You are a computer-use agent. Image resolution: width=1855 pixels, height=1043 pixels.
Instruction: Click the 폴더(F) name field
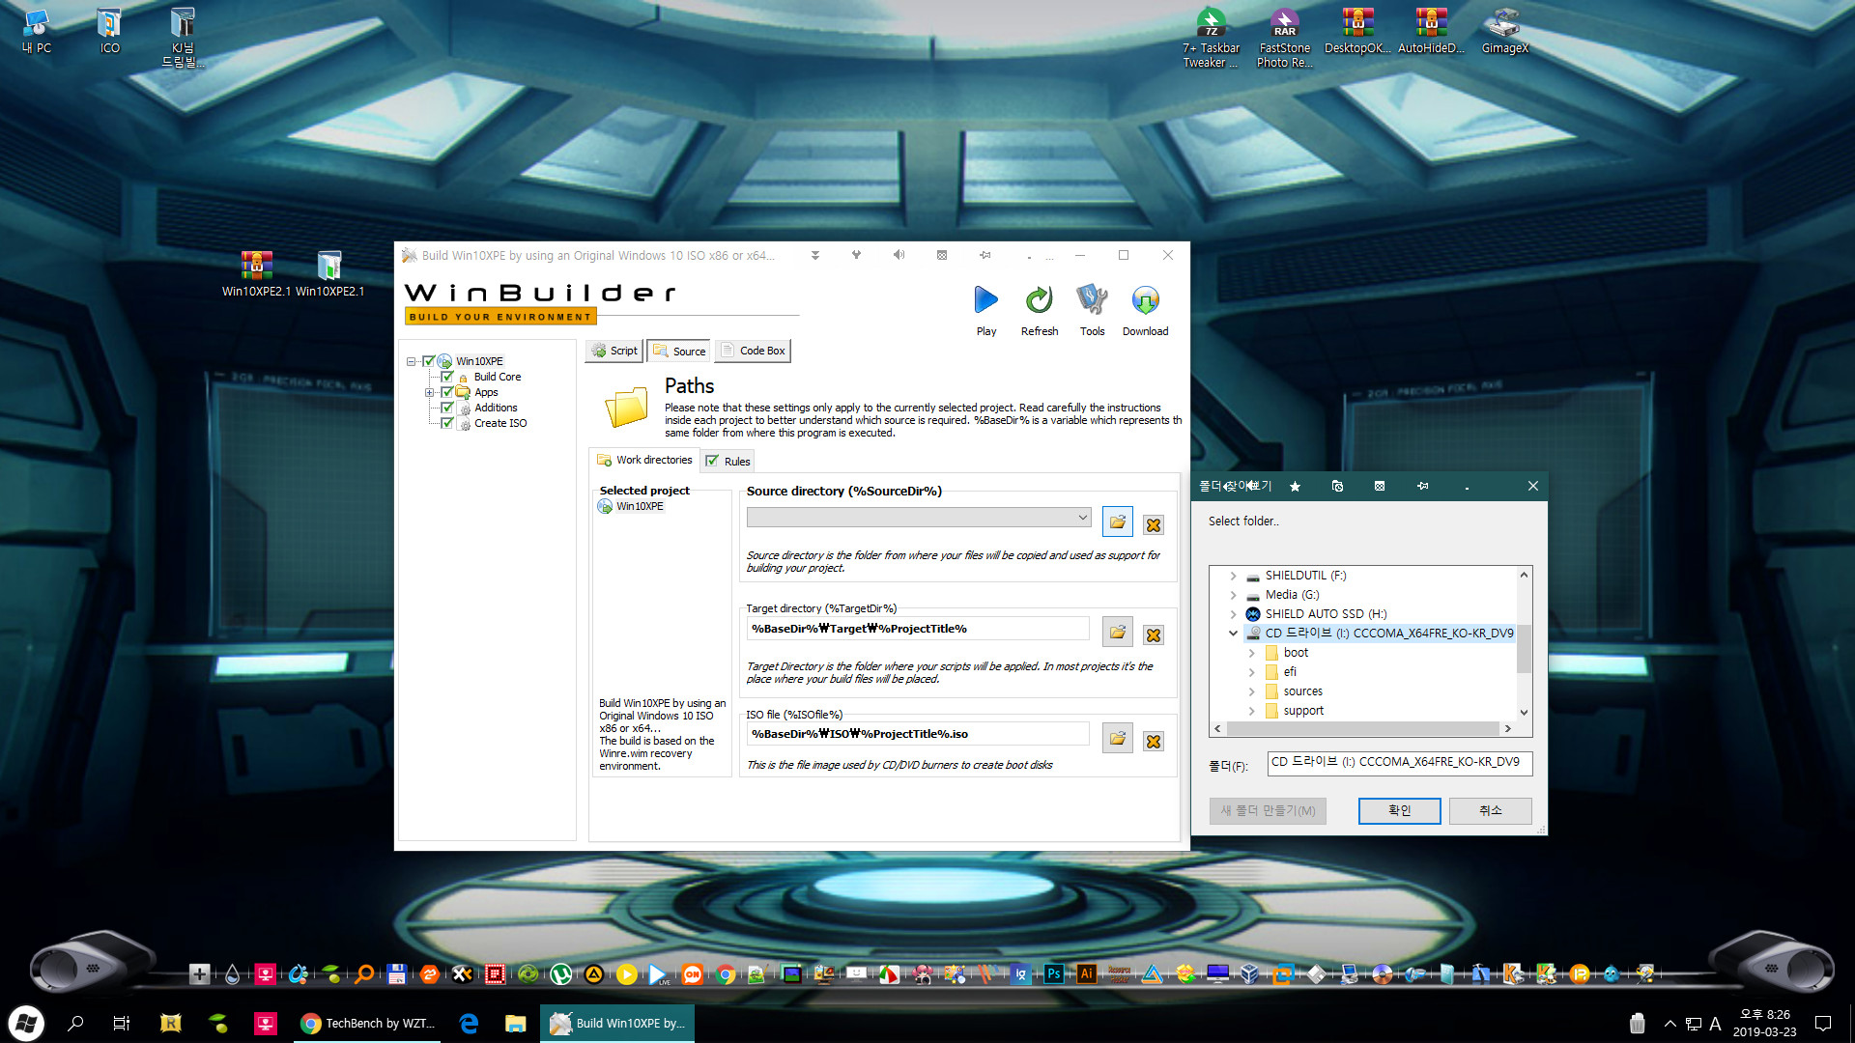(x=1399, y=763)
